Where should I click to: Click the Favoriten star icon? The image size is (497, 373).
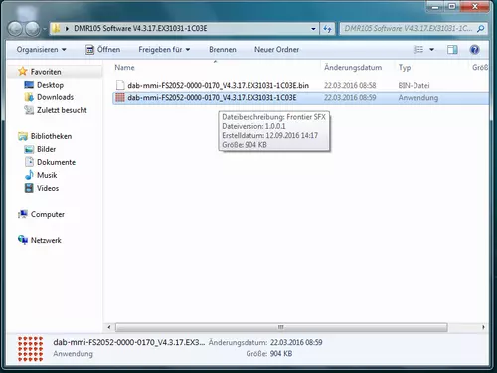23,71
